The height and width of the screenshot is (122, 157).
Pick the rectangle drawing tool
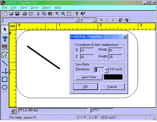5,79
